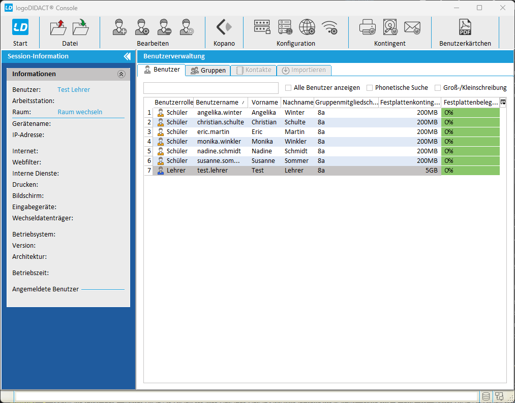Open hard disk quota icon

pyautogui.click(x=390, y=27)
